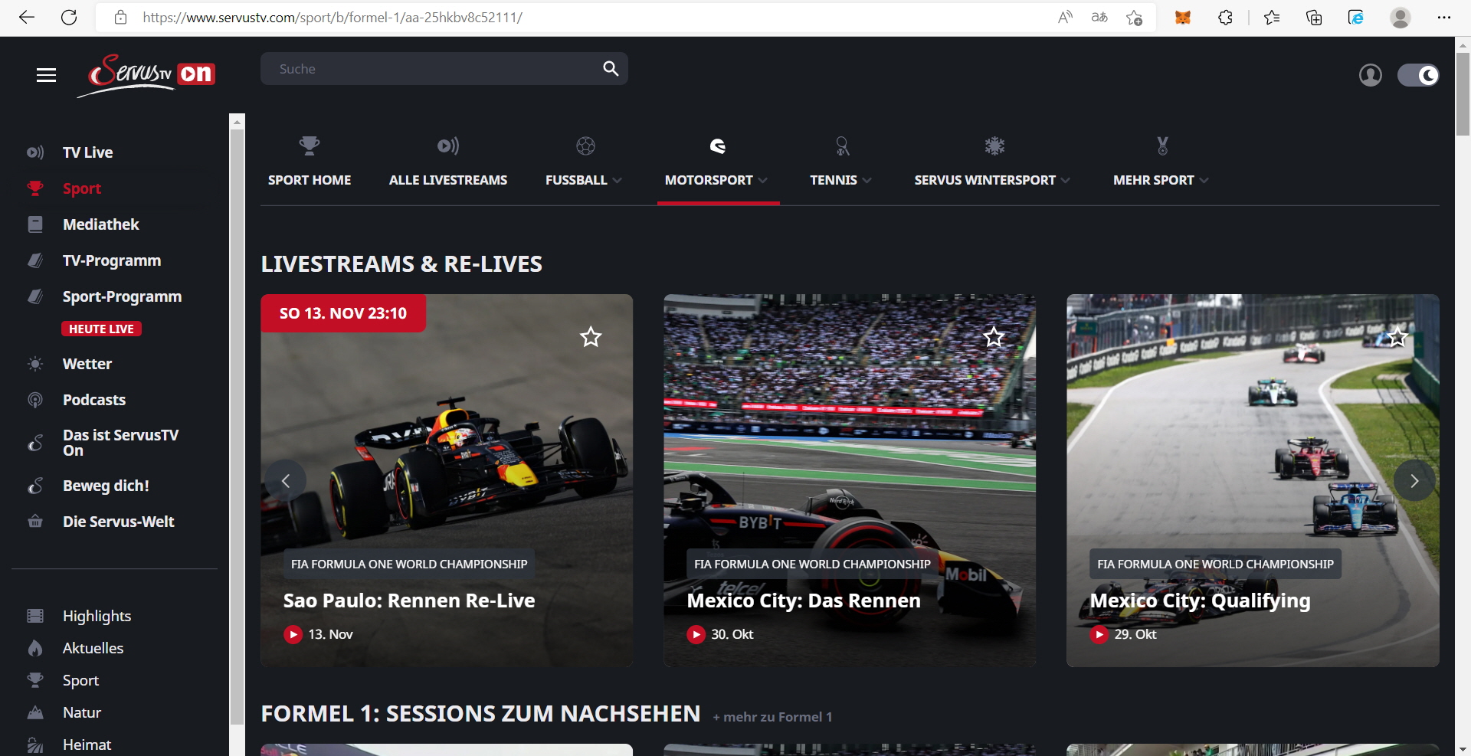Open TV-Programm in sidebar
Screen dimensions: 1471x756
pos(111,260)
